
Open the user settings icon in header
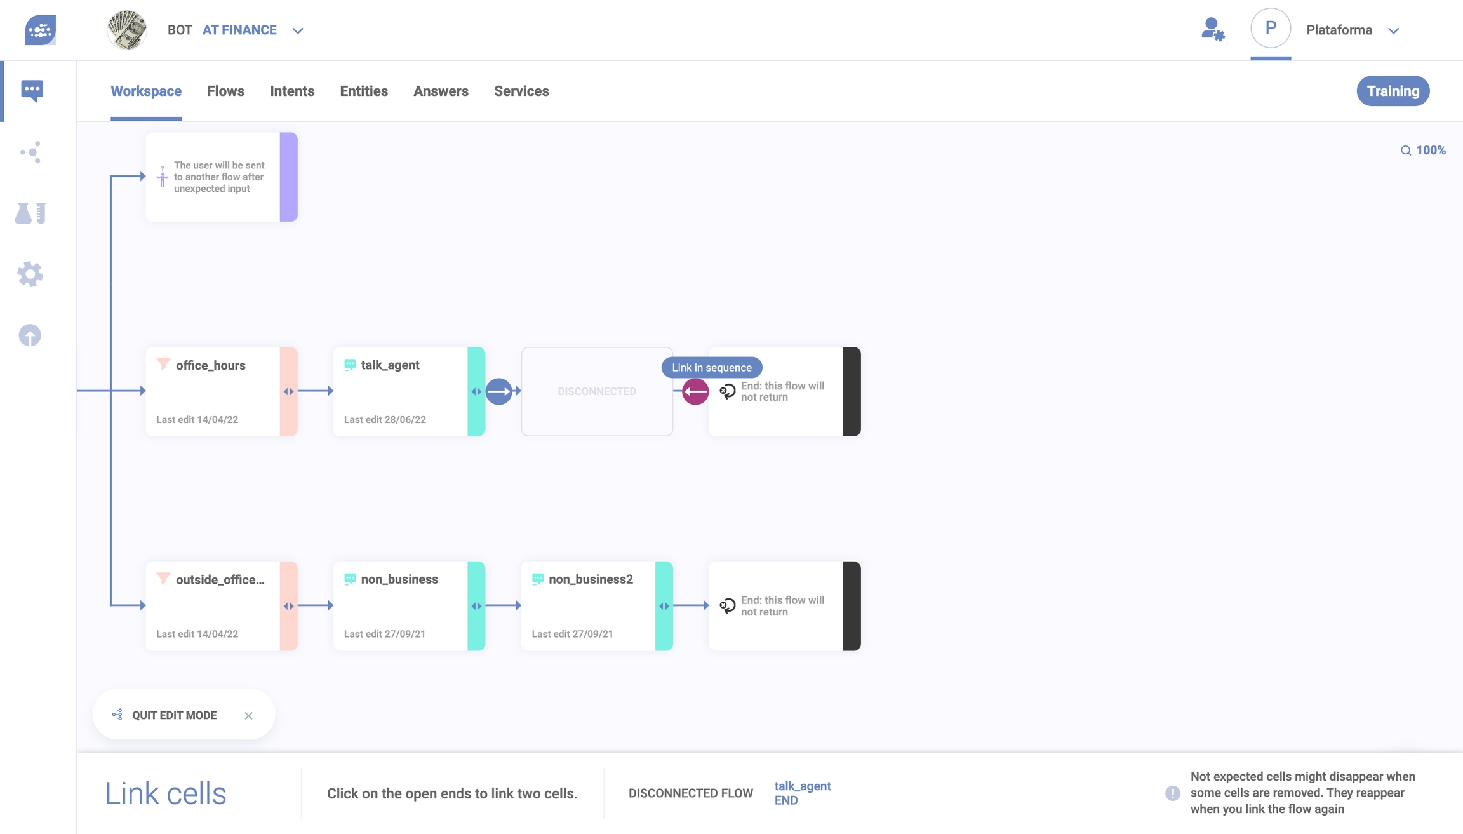pyautogui.click(x=1212, y=30)
